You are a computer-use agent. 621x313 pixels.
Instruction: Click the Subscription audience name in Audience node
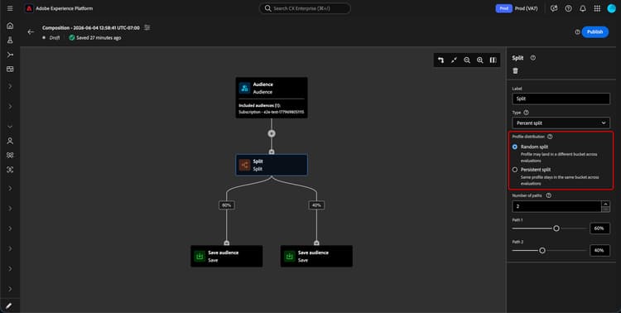(x=272, y=112)
